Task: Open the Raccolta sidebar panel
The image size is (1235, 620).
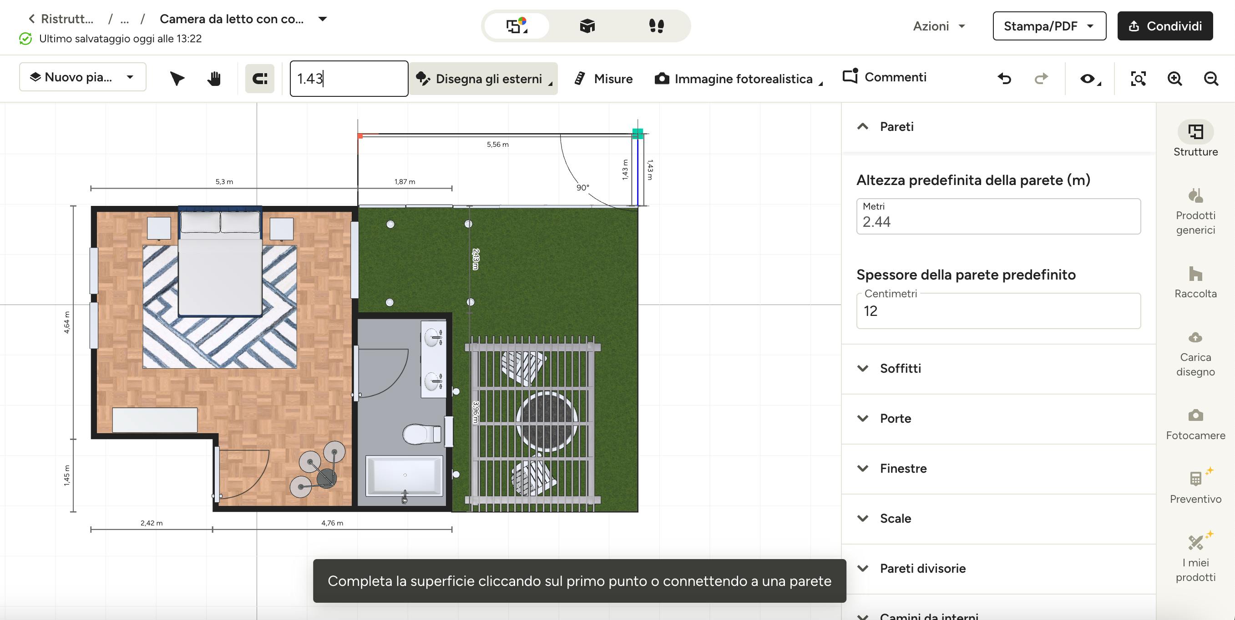Action: [x=1195, y=282]
